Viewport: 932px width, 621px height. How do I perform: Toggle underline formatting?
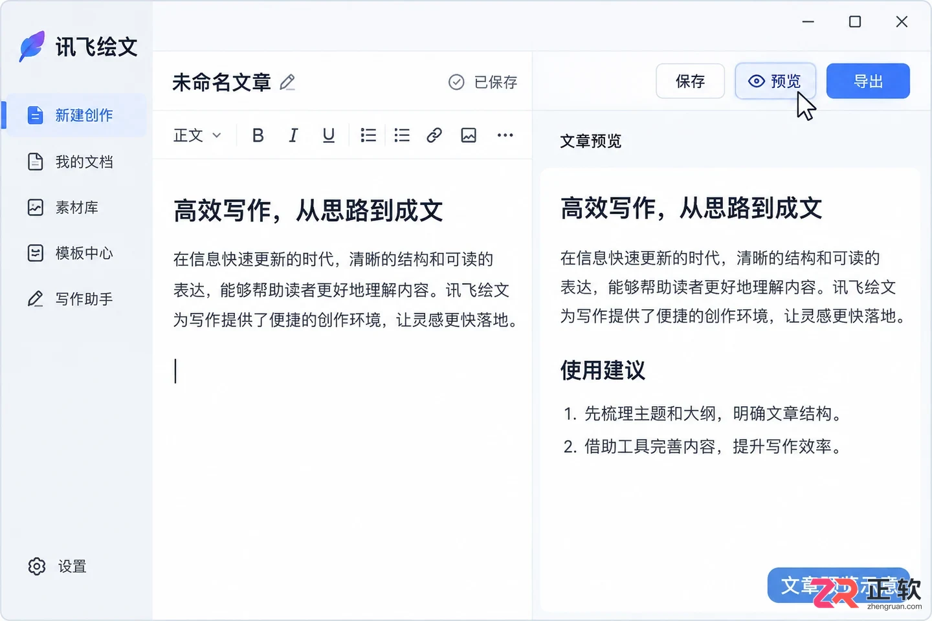click(x=329, y=135)
